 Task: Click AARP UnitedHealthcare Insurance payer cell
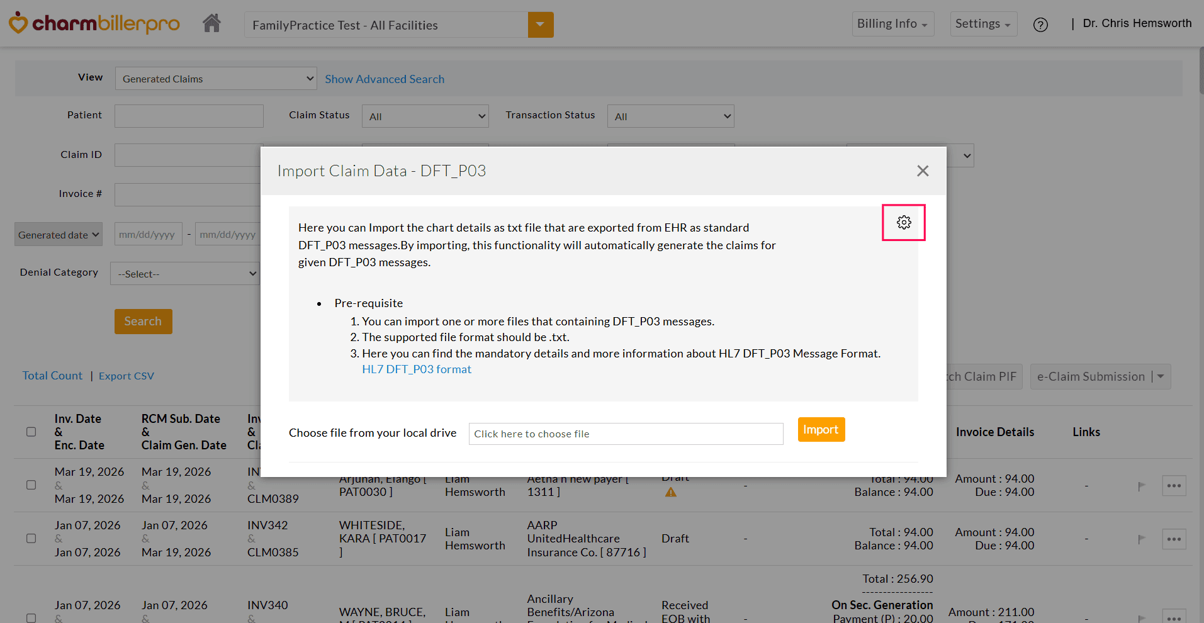click(587, 539)
